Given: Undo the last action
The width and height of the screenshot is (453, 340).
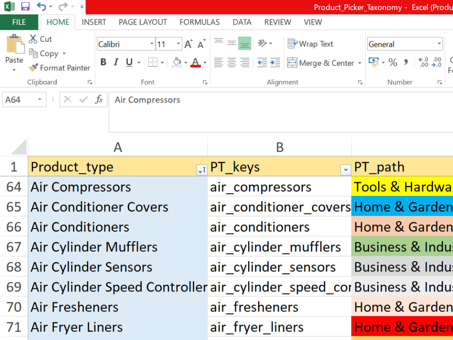Looking at the screenshot, I should pos(41,6).
